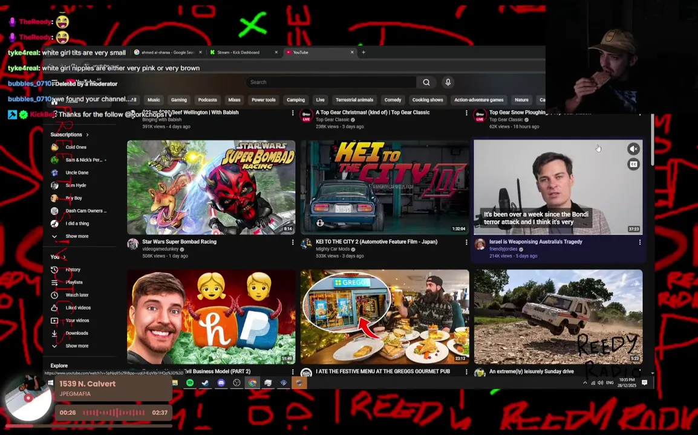Open options menu for A Top Gear Christmas video
The image size is (698, 435).
tap(466, 113)
